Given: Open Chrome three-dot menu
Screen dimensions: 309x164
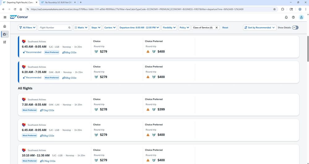Looking at the screenshot, I should tap(306, 9).
